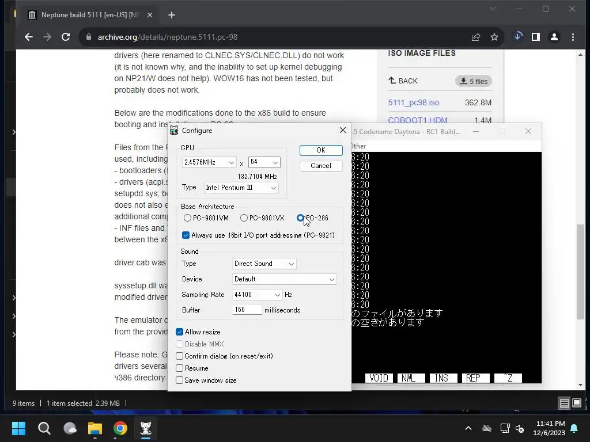Open Chrome tab search chevron
Viewport: 590px width, 442px height.
[493, 9]
